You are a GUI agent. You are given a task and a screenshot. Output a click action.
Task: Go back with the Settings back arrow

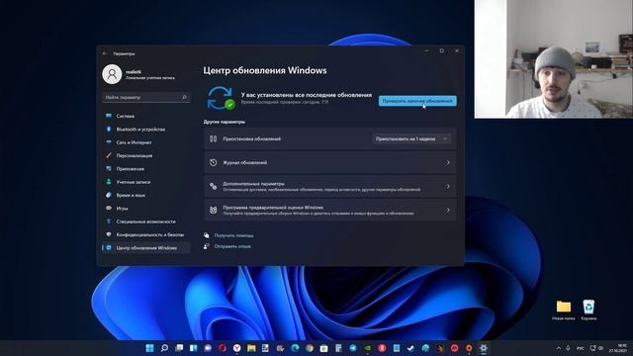click(105, 53)
